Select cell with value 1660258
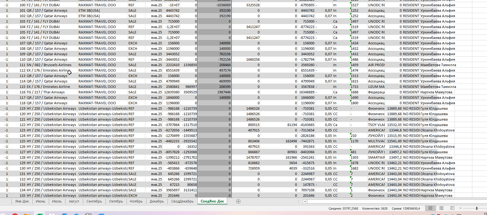This screenshot has height=215, width=487. coord(246,59)
